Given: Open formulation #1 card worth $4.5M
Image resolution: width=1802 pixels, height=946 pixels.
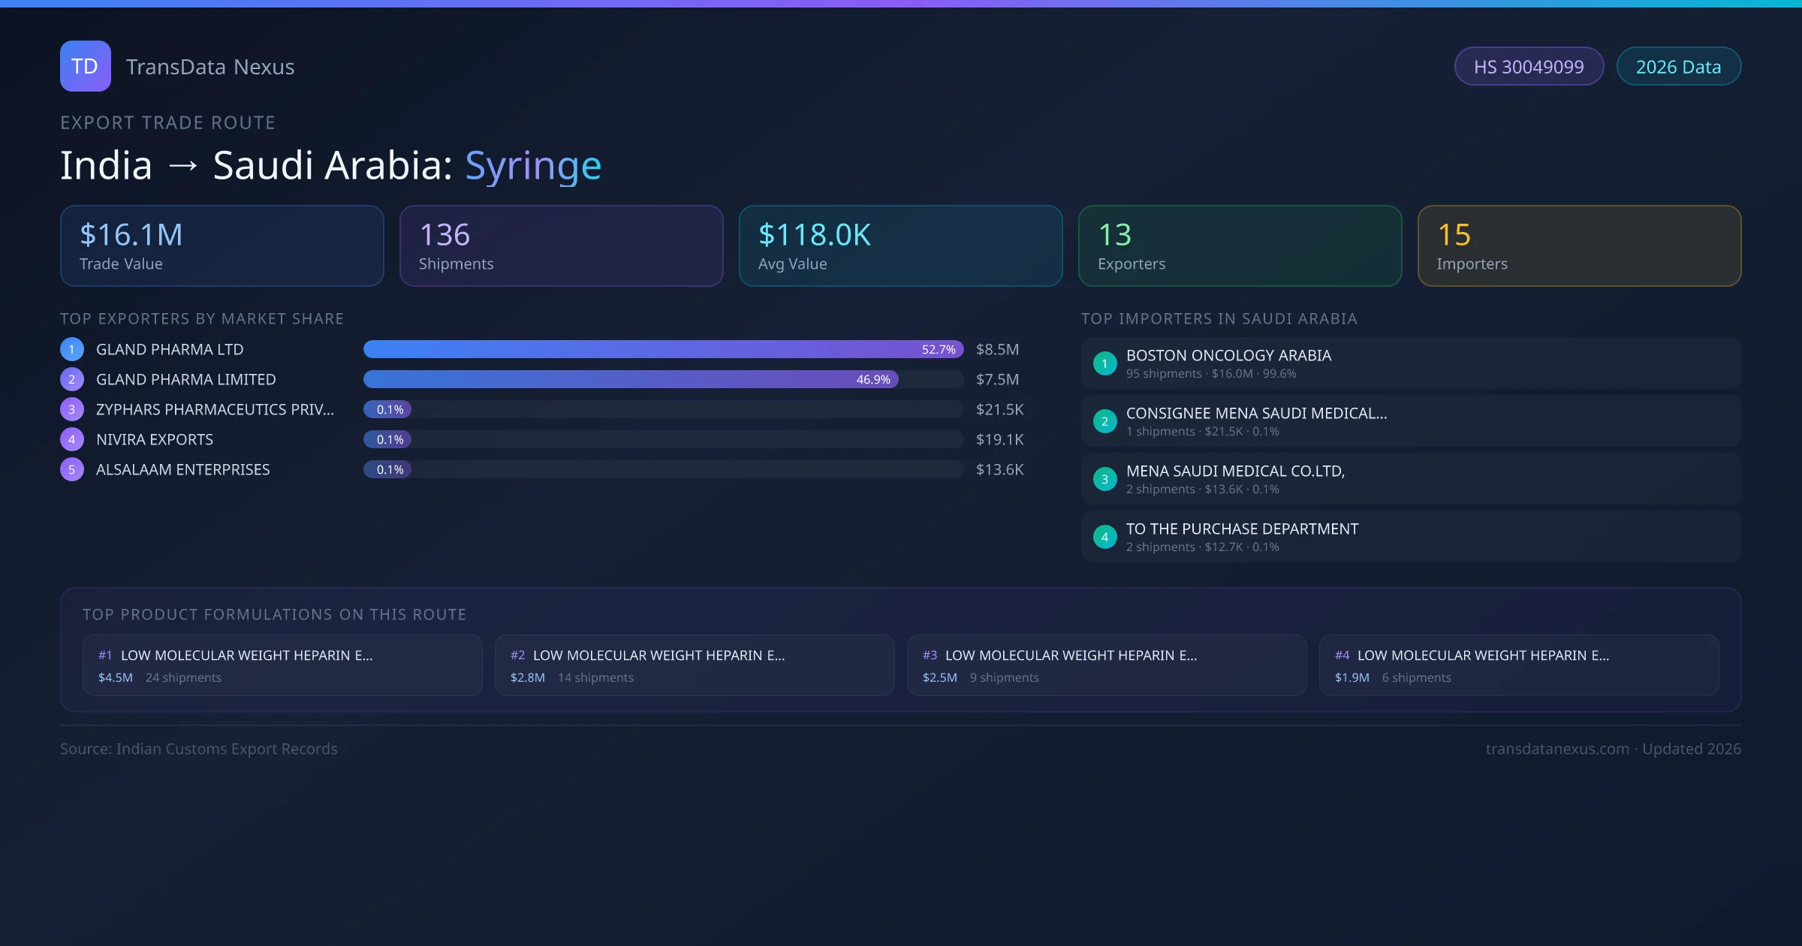Looking at the screenshot, I should click(x=282, y=665).
